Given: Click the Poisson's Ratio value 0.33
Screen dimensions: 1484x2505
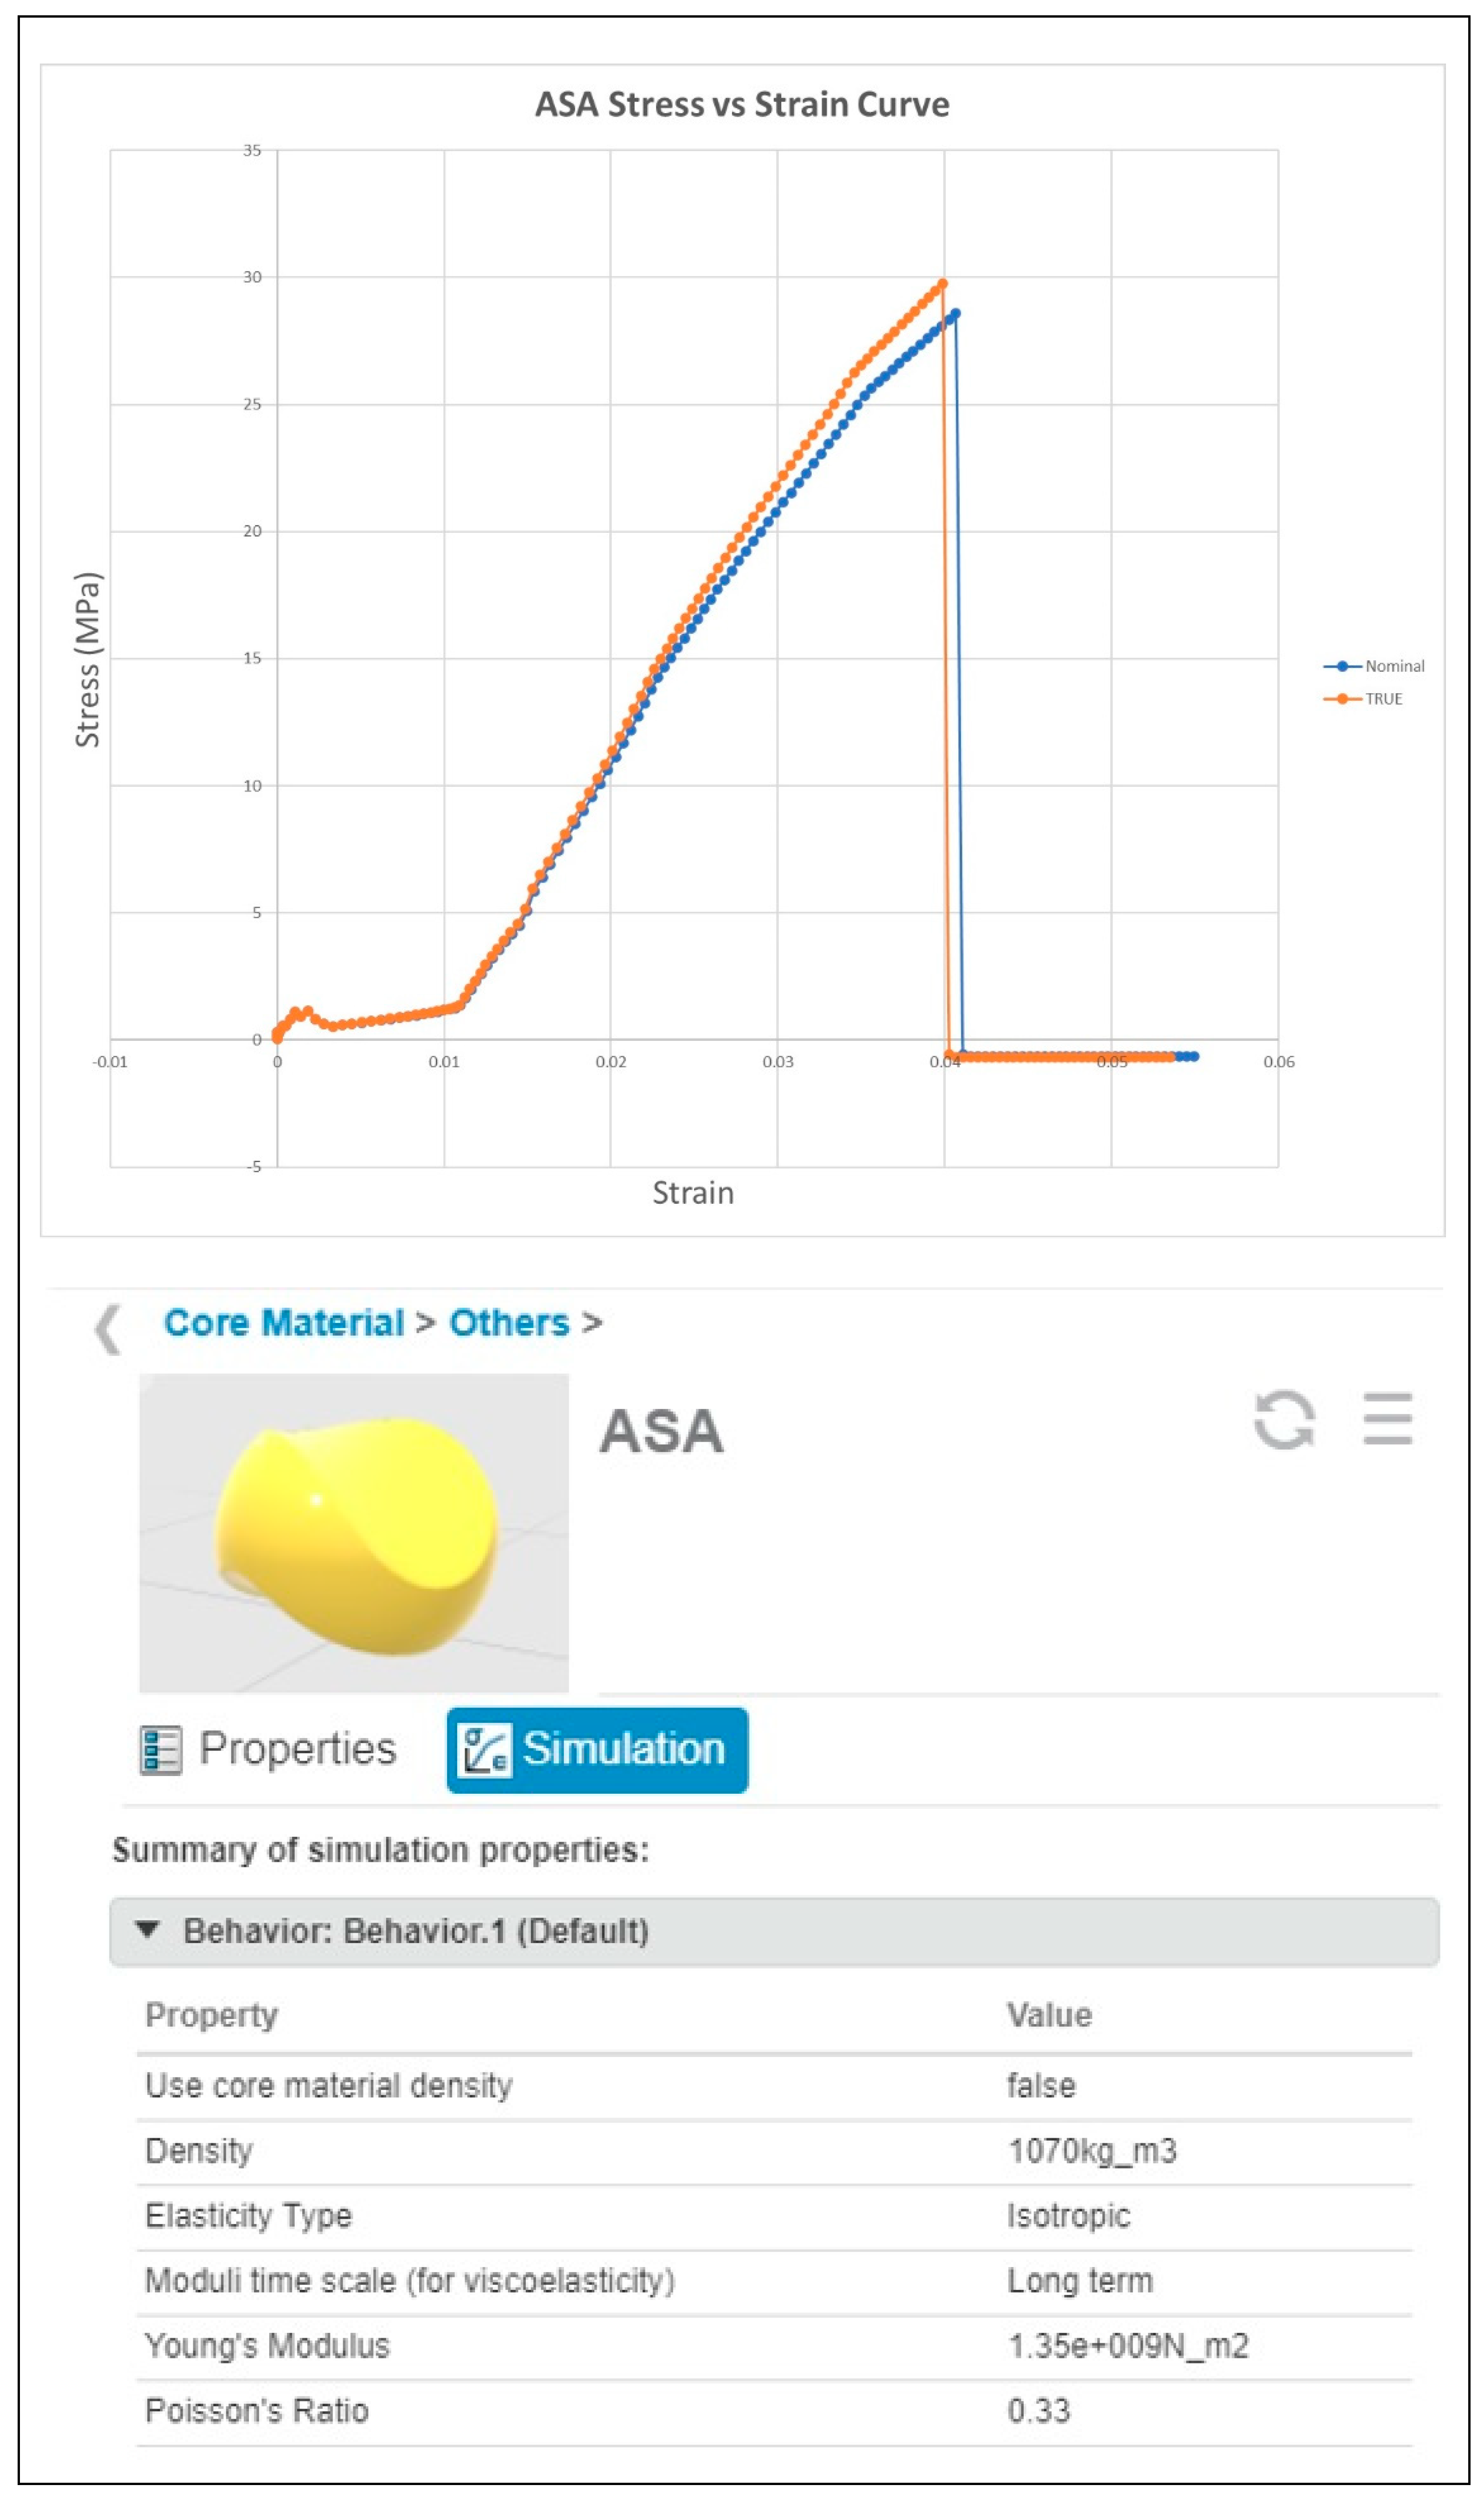Looking at the screenshot, I should point(1039,2411).
